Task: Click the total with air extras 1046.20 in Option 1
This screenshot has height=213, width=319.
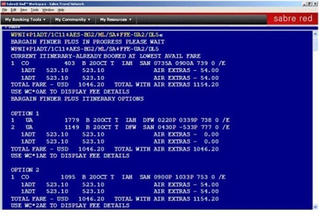Action: tap(206, 149)
